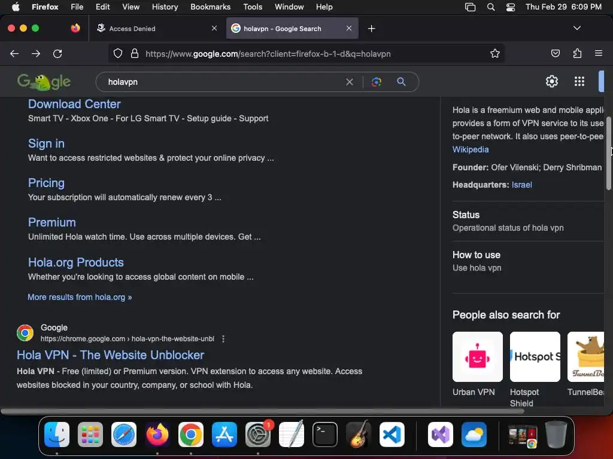Open the Firefox hamburger application menu
613x459 pixels.
click(599, 53)
